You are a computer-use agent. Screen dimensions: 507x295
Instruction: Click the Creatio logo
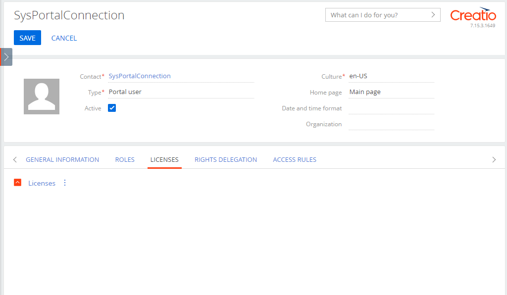tap(473, 15)
